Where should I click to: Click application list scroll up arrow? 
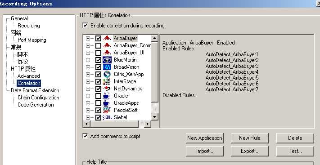(154, 38)
